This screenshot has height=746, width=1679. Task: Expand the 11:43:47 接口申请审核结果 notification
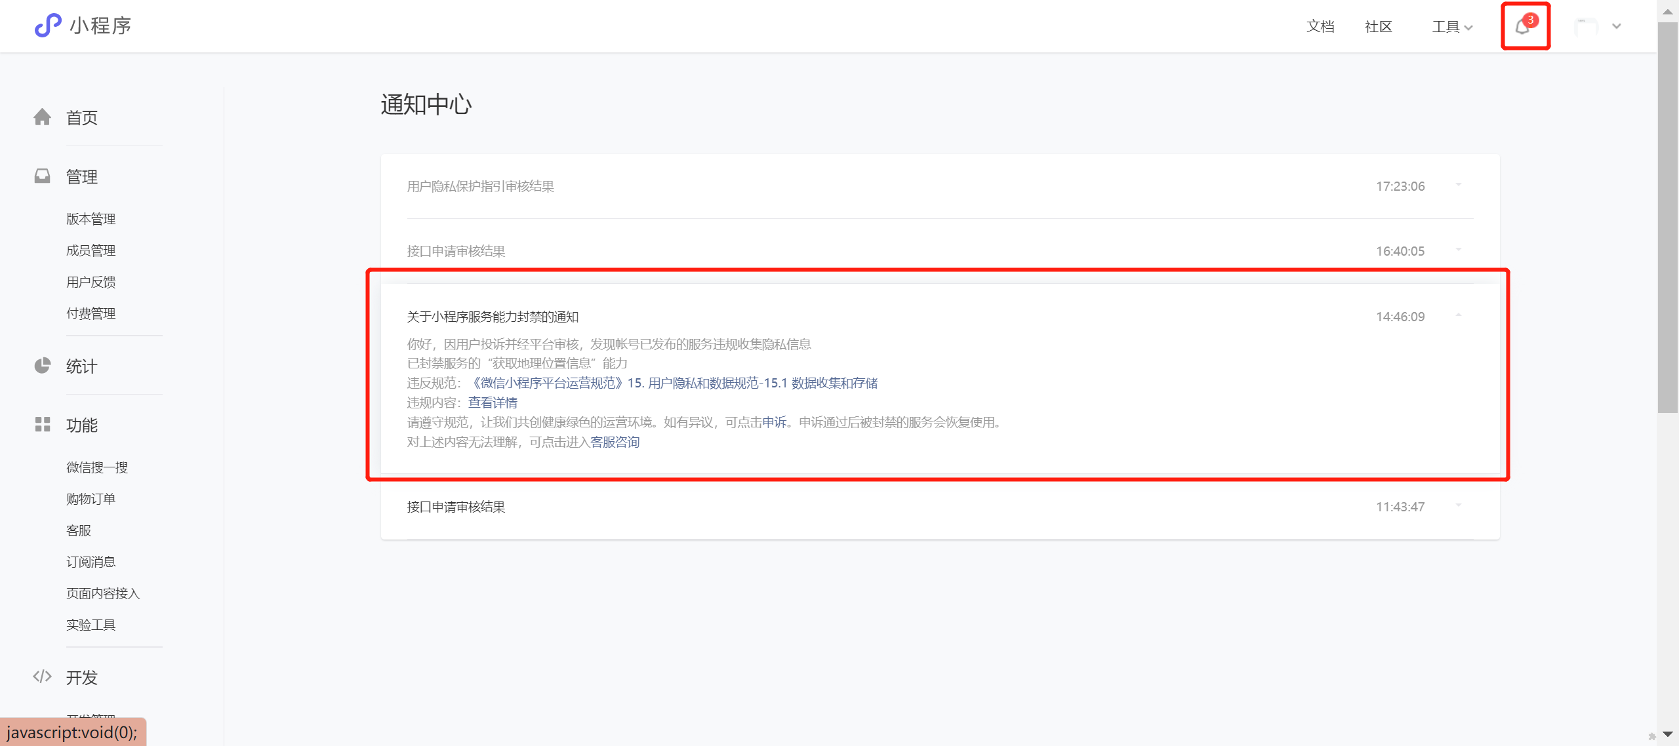point(1459,506)
